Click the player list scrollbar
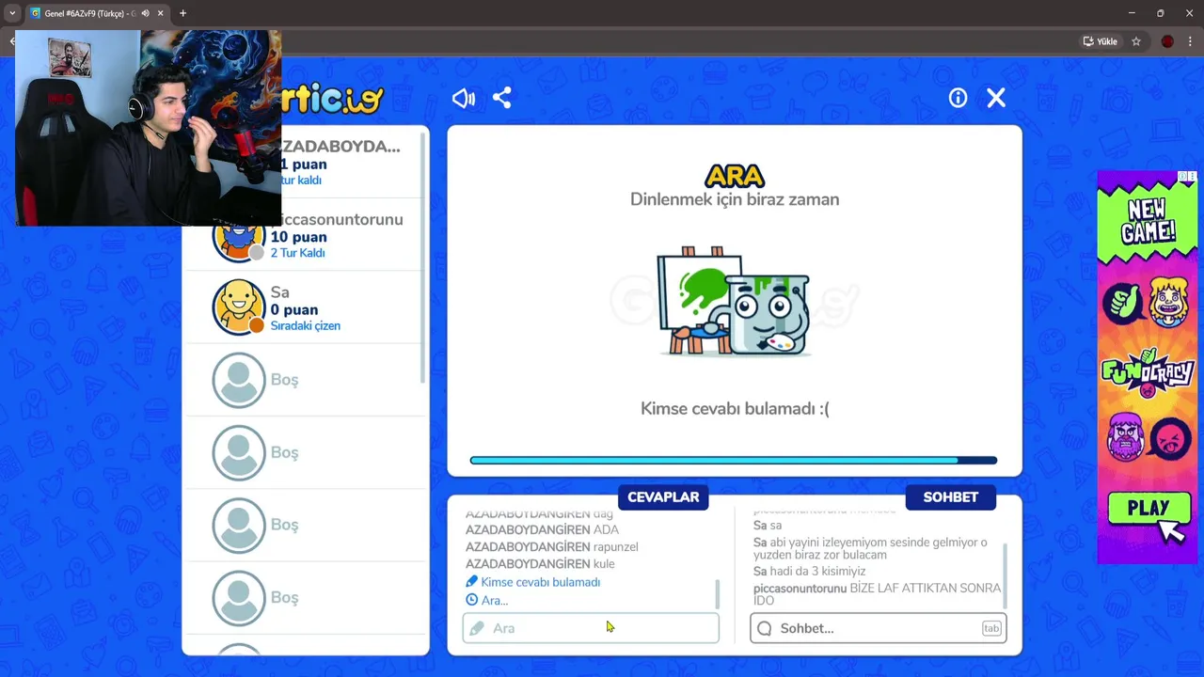Viewport: 1204px width, 677px height. (x=422, y=259)
